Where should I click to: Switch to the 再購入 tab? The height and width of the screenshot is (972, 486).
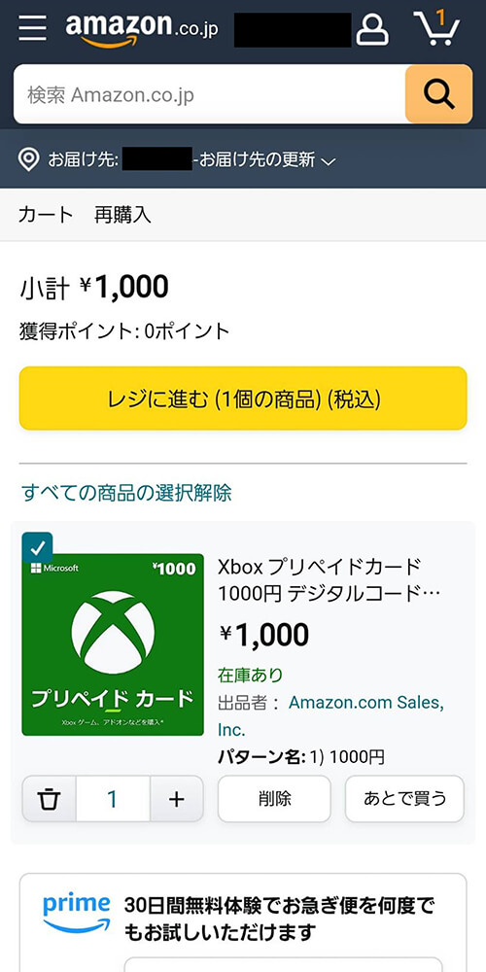pyautogui.click(x=122, y=215)
